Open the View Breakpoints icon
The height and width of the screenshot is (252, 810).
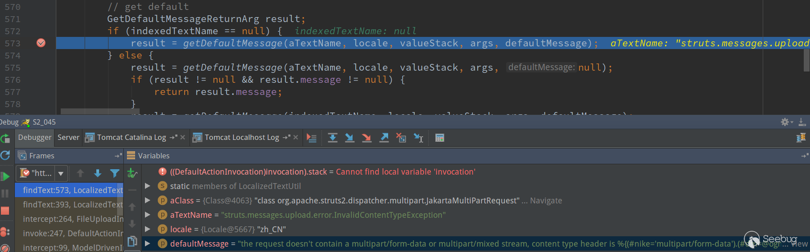(5, 232)
